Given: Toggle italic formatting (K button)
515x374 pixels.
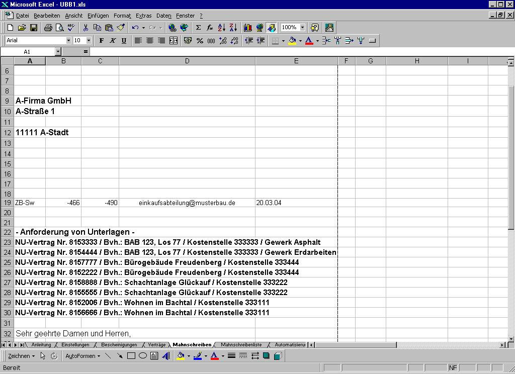Looking at the screenshot, I should (x=113, y=41).
